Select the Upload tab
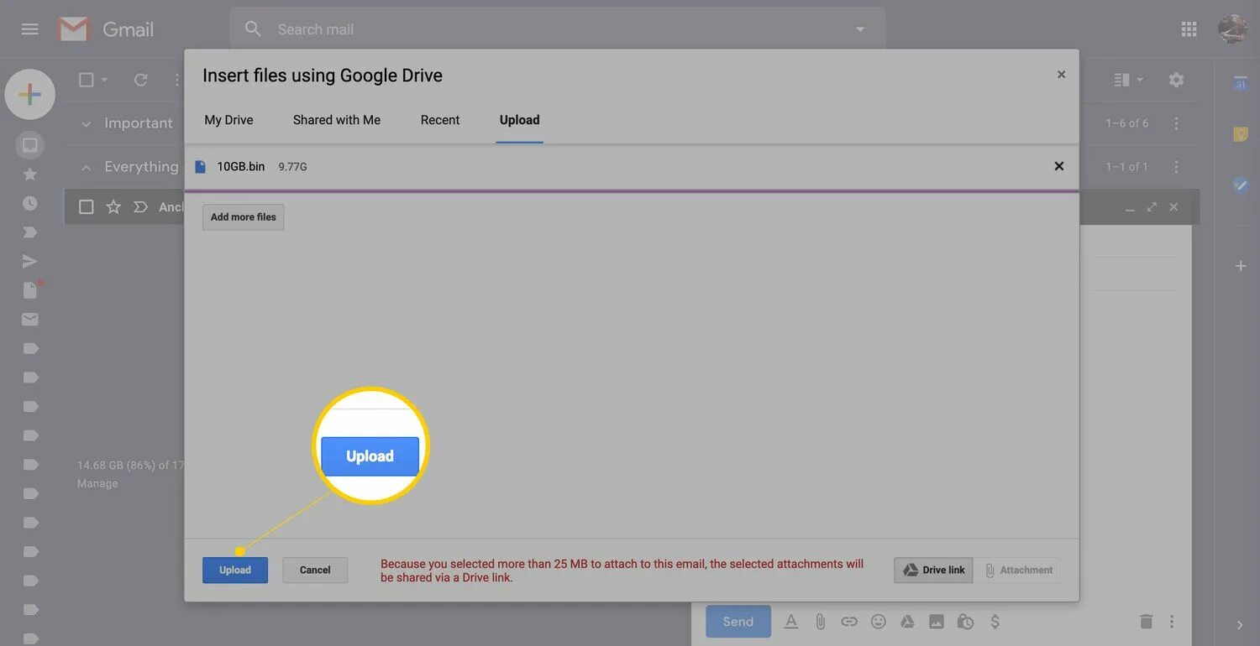 pyautogui.click(x=520, y=120)
